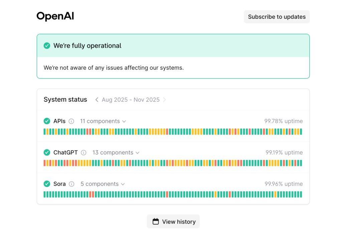Click Subscribe to updates

pos(277,16)
